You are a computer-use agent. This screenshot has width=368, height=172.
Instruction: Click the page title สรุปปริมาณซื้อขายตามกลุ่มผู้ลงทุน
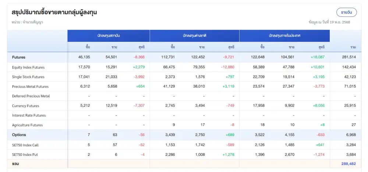(54, 12)
